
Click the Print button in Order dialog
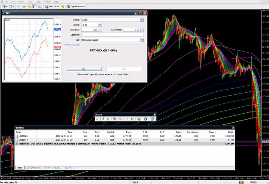pos(124,69)
